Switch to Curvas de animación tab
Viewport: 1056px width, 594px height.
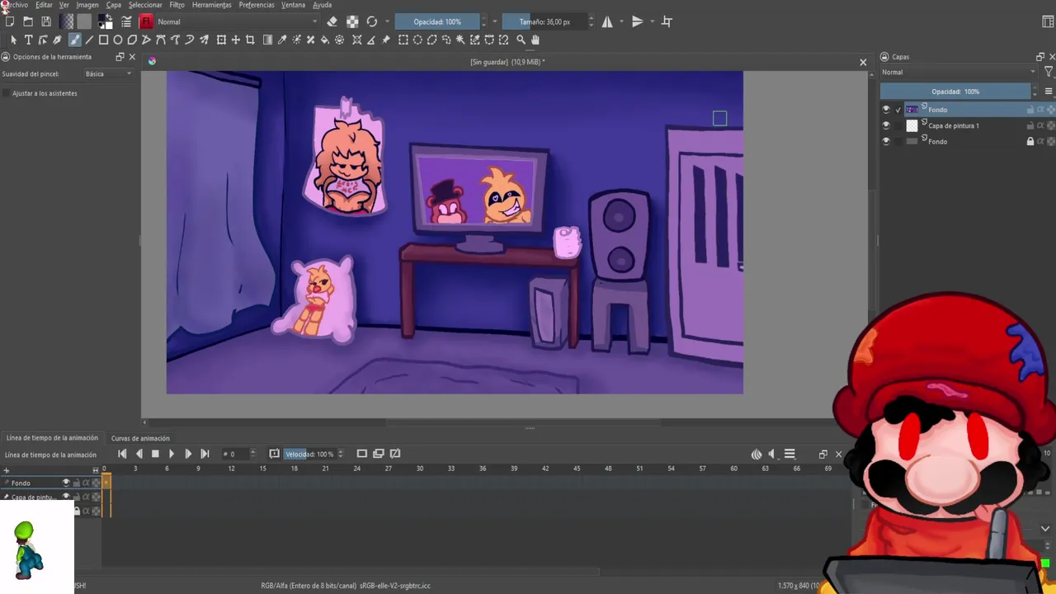pos(140,438)
